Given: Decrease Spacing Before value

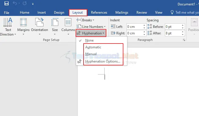Looking at the screenshot, I should tap(183, 28).
